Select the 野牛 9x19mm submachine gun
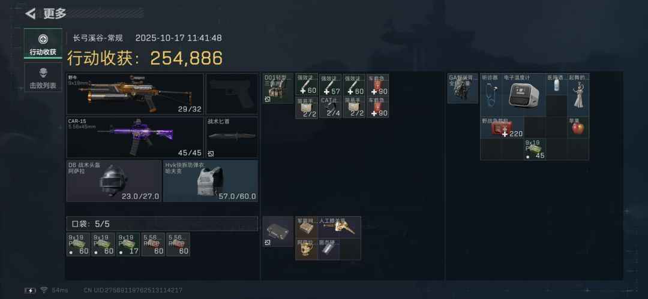This screenshot has width=648, height=299. (x=135, y=93)
